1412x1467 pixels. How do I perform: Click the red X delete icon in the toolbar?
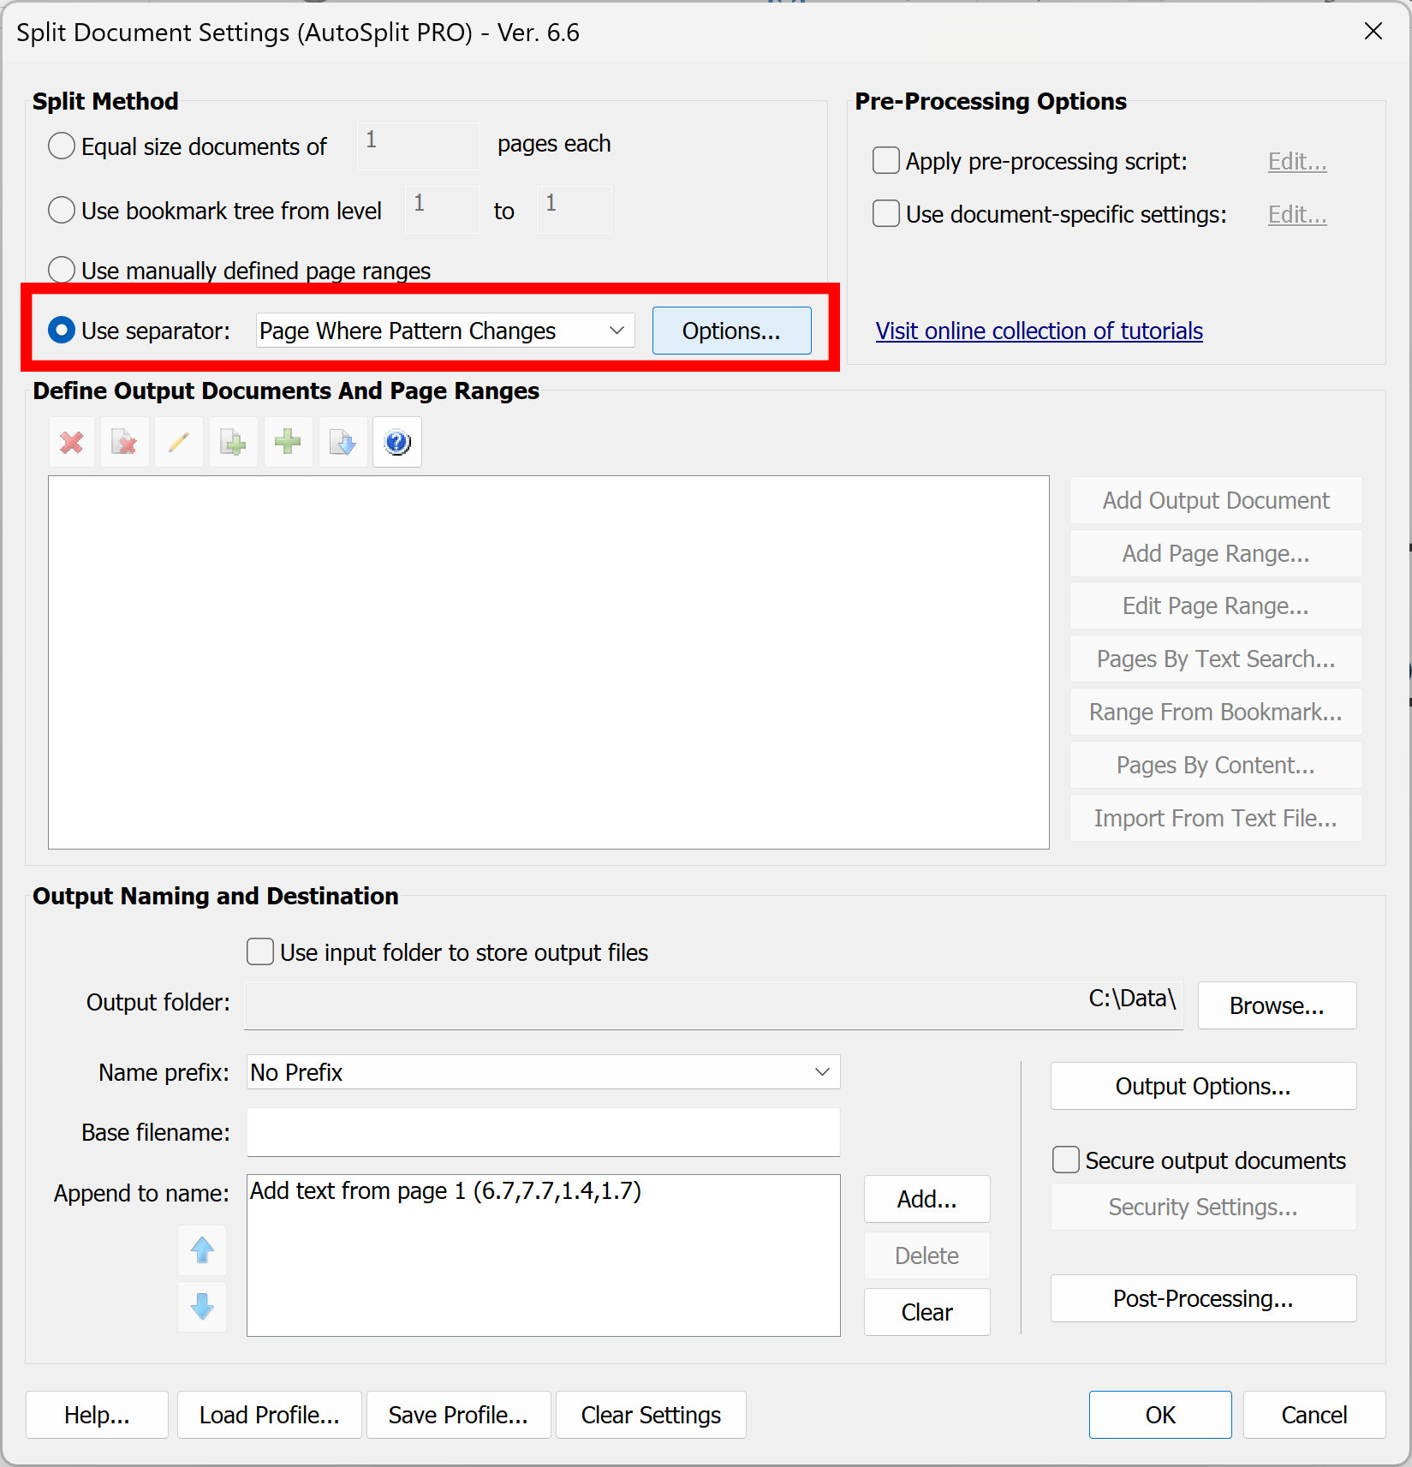pyautogui.click(x=71, y=442)
